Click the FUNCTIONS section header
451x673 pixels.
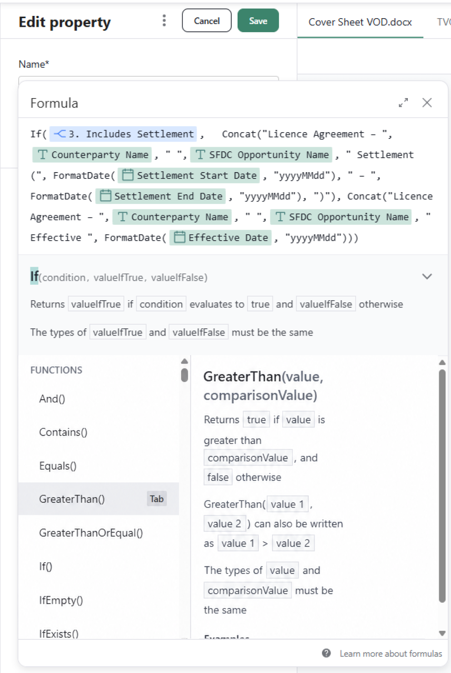(x=56, y=370)
